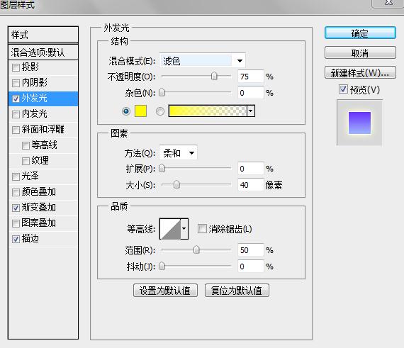Screen dimensions: 404x348
Task: Enable the 斜面和浮雕 bevel checkbox
Action: [16, 130]
